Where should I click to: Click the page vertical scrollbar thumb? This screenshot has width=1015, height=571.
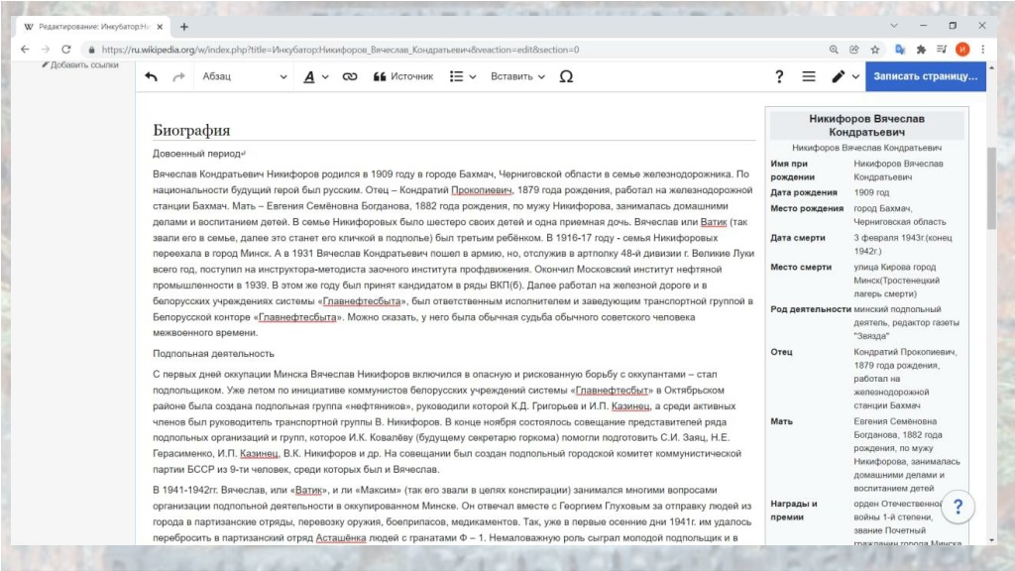[991, 187]
